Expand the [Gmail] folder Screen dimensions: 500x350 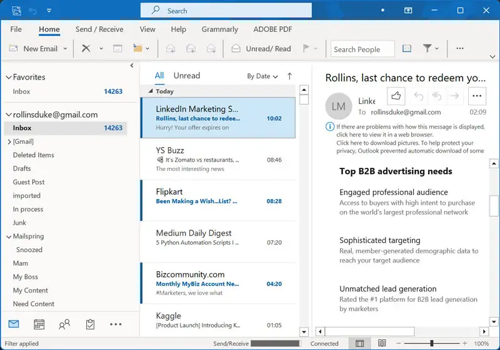tap(9, 142)
